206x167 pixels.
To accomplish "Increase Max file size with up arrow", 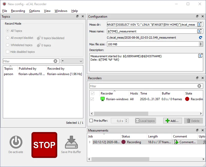I will [x=201, y=43].
